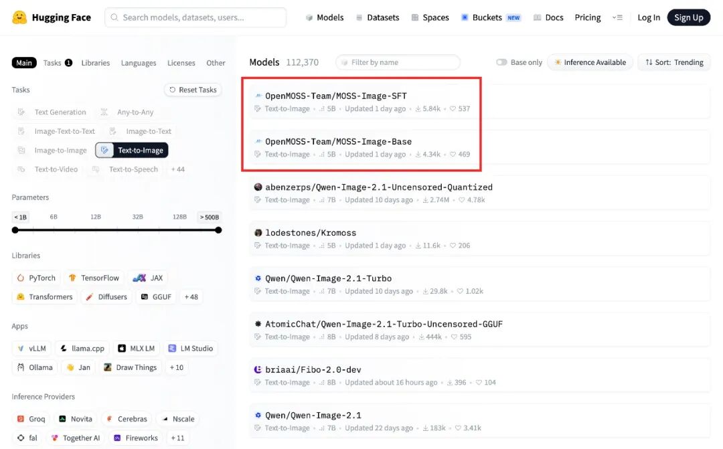
Task: Expand the +48 more libraries list
Action: click(191, 297)
